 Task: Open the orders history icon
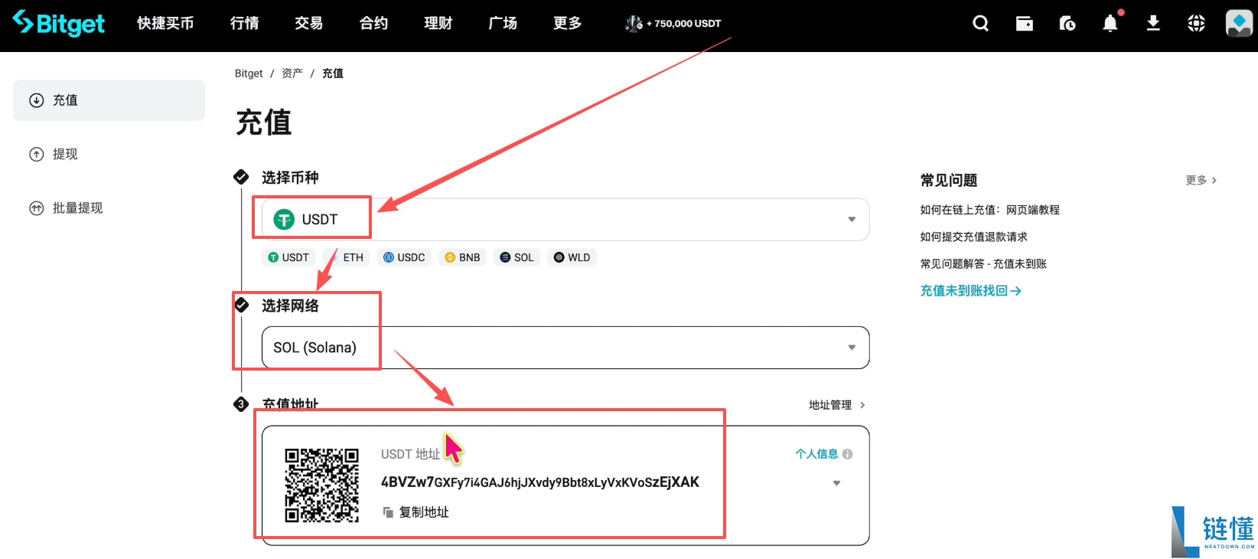point(1067,24)
